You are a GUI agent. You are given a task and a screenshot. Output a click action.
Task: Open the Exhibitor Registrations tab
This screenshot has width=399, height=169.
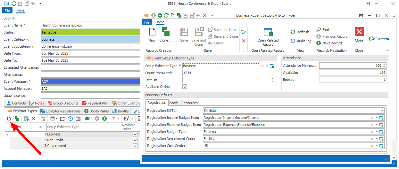click(61, 111)
